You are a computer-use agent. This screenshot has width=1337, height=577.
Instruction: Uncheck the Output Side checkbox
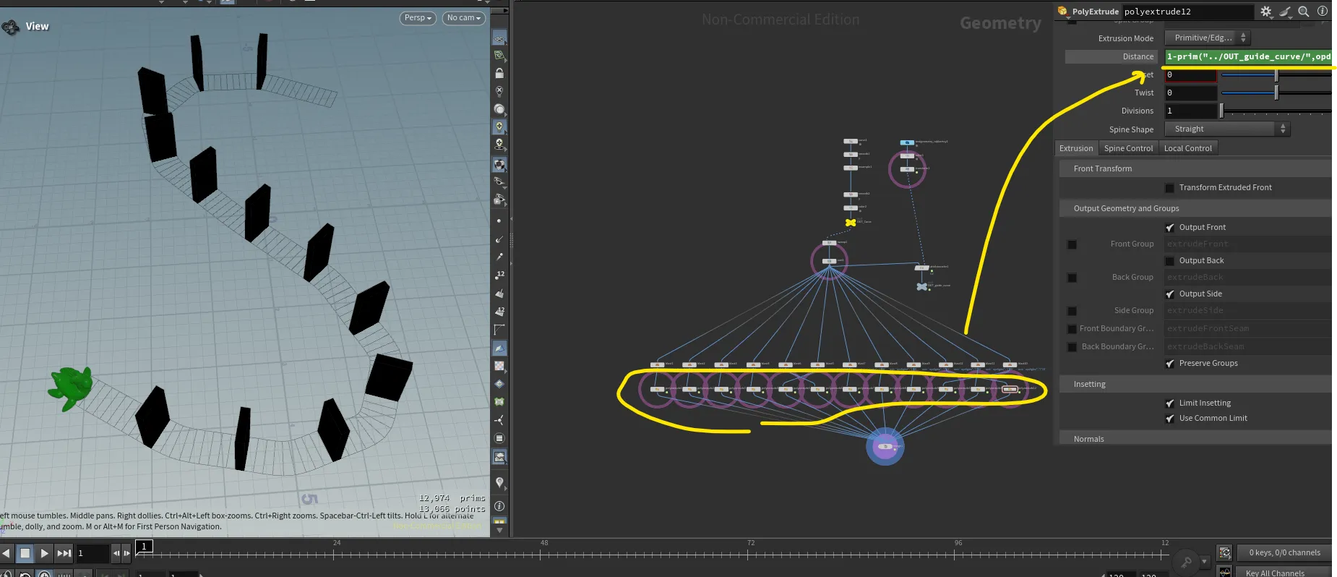[1170, 294]
